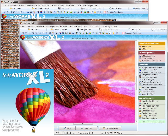168x136 pixels.
Task: Click the auto-enhance wand icon in front window toolbar
Action: point(53,33)
